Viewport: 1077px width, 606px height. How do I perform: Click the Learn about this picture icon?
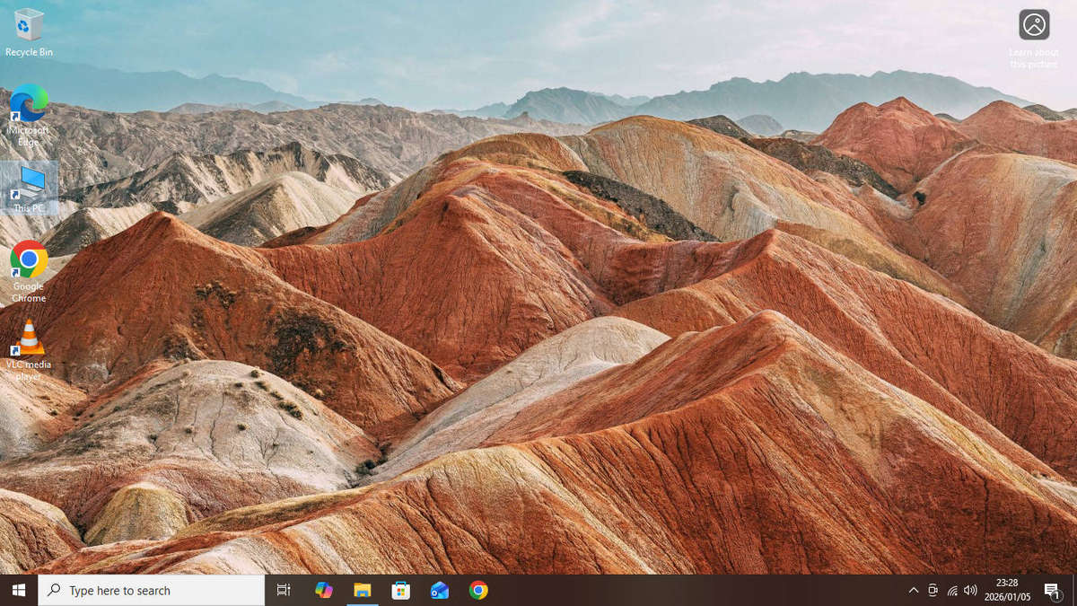point(1034,25)
